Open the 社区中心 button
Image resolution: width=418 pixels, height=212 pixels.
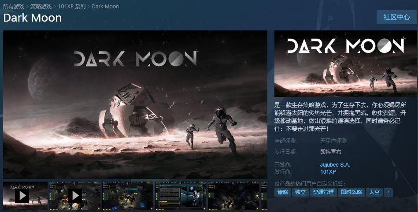click(x=397, y=17)
